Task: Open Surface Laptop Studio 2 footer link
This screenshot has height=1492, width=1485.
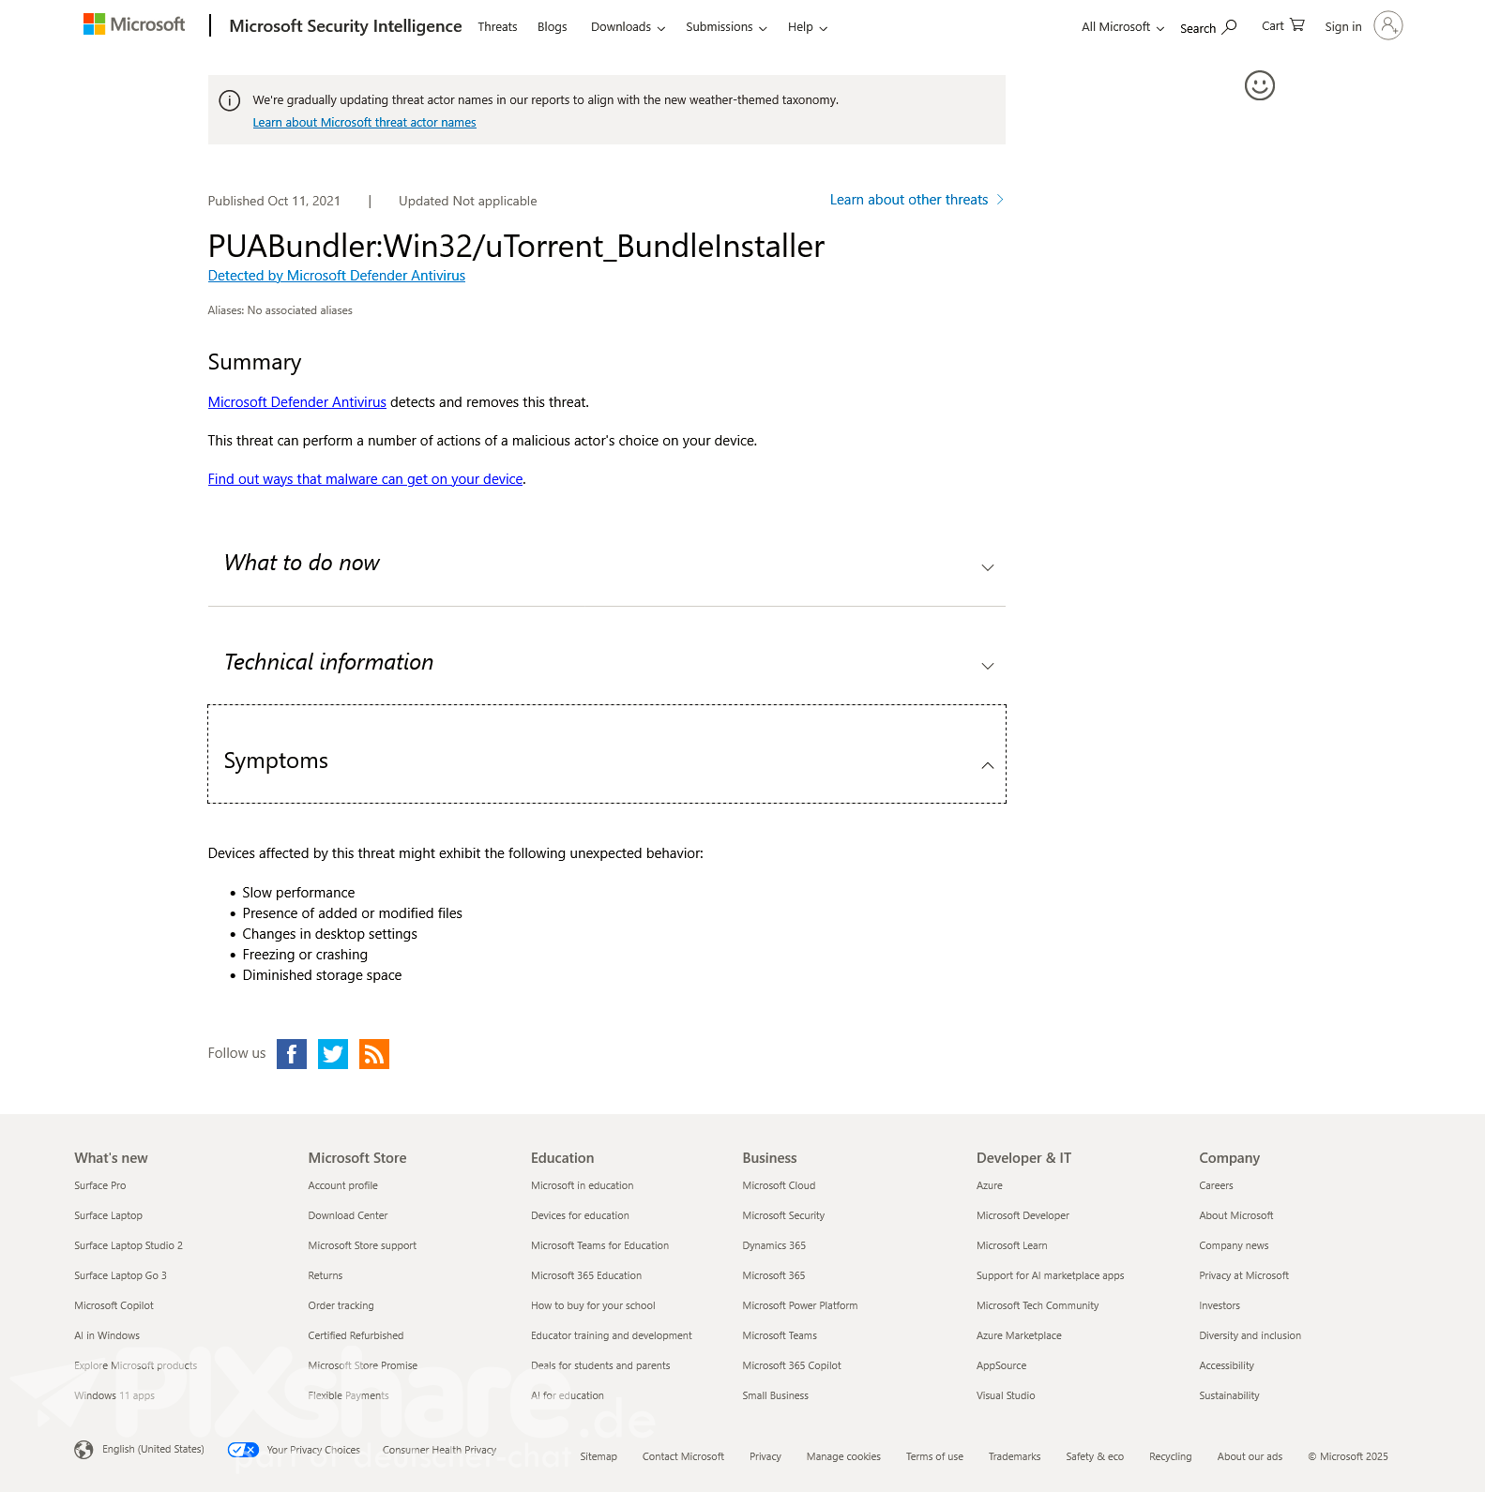Action: pyautogui.click(x=129, y=1245)
